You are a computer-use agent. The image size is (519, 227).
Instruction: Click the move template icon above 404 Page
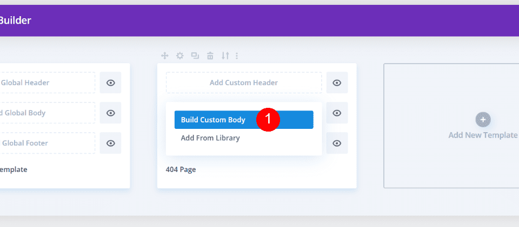tap(164, 56)
